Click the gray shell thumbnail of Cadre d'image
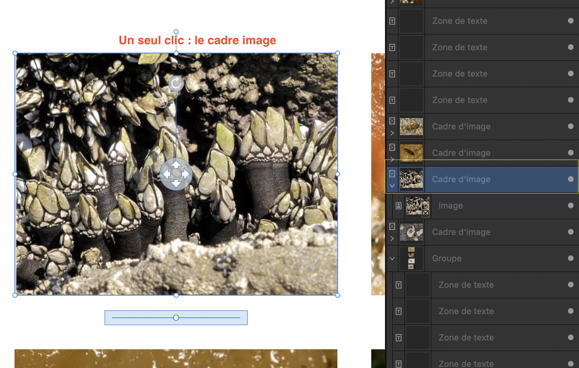The height and width of the screenshot is (368, 579). [411, 232]
